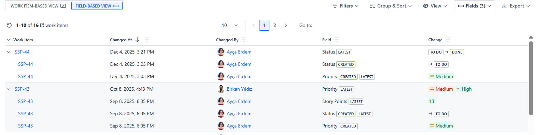
Task: Click the Changed By column header
Action: point(227,40)
